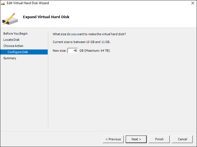The image size is (197, 147).
Task: Click the Current size information line
Action: click(x=81, y=42)
